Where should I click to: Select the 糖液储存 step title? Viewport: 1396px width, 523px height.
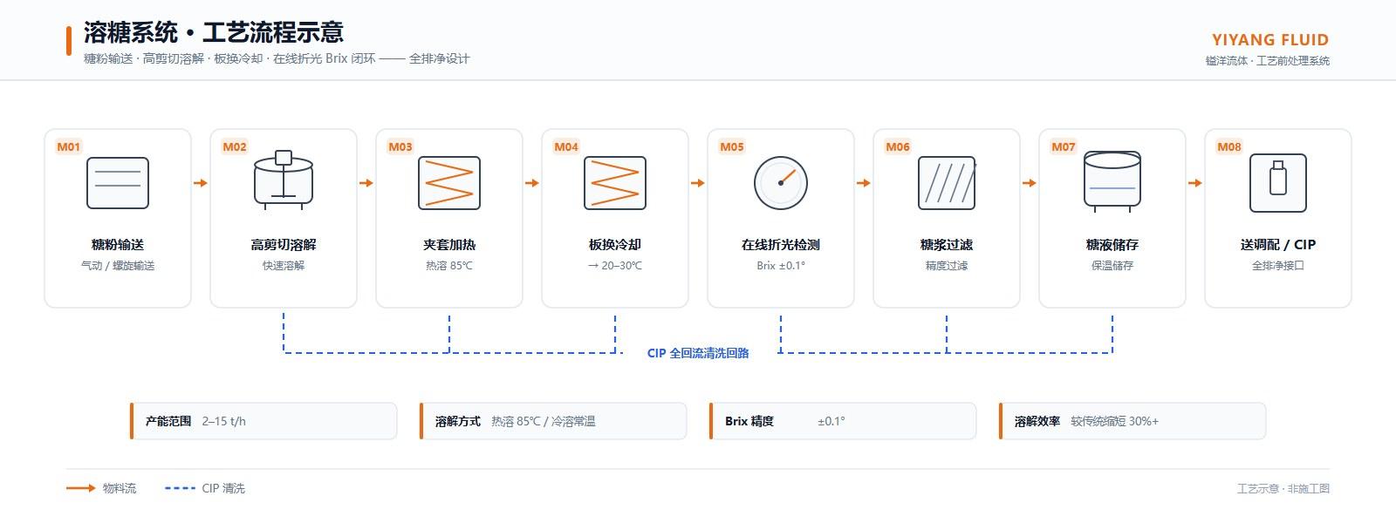point(1112,245)
